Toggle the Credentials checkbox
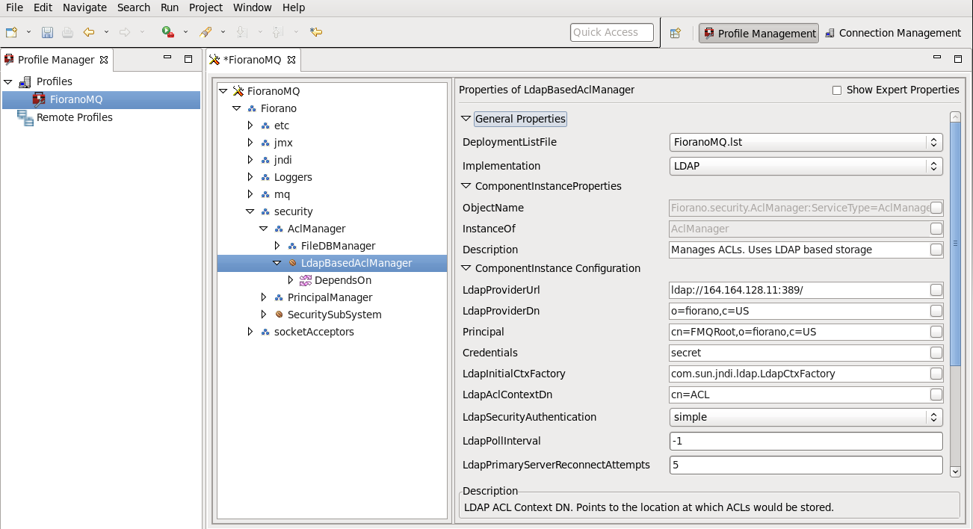Viewport: 973px width, 529px height. coord(936,353)
